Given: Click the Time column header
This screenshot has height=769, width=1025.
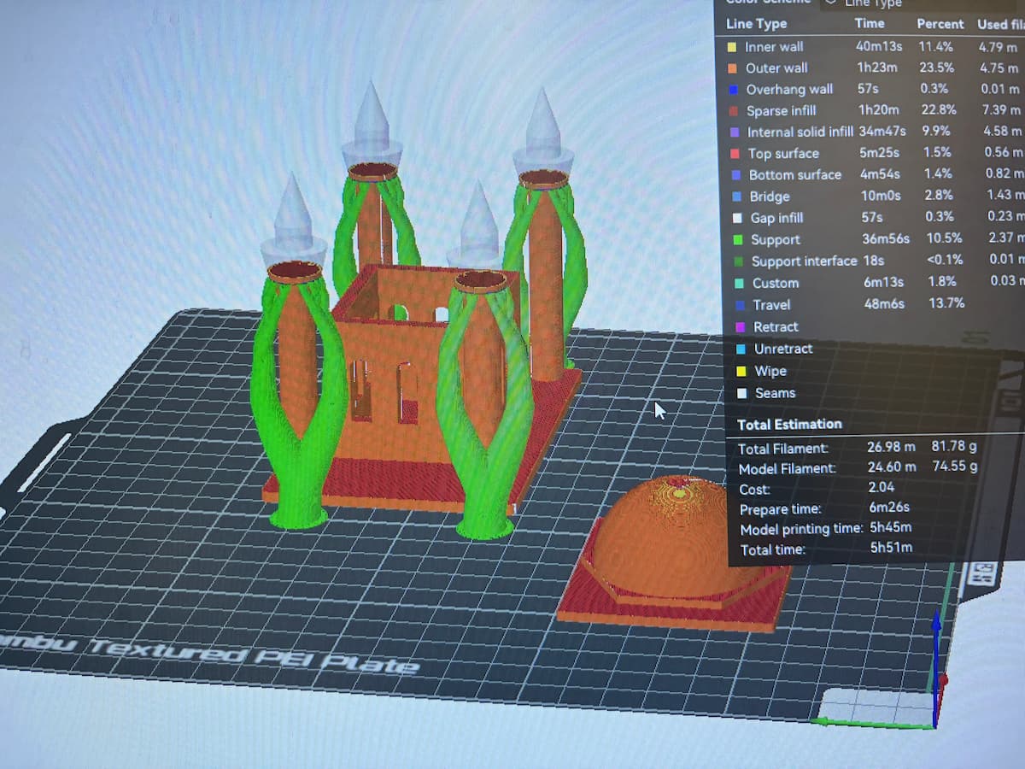Looking at the screenshot, I should (870, 24).
